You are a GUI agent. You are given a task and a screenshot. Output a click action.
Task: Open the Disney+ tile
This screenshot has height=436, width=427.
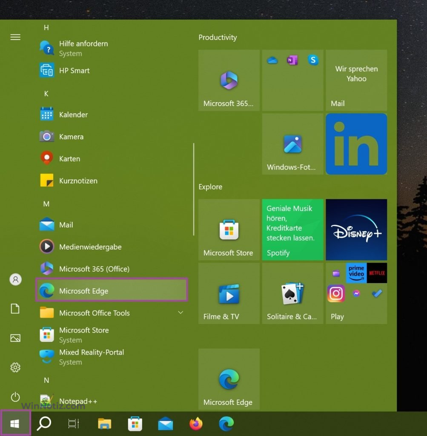[356, 229]
